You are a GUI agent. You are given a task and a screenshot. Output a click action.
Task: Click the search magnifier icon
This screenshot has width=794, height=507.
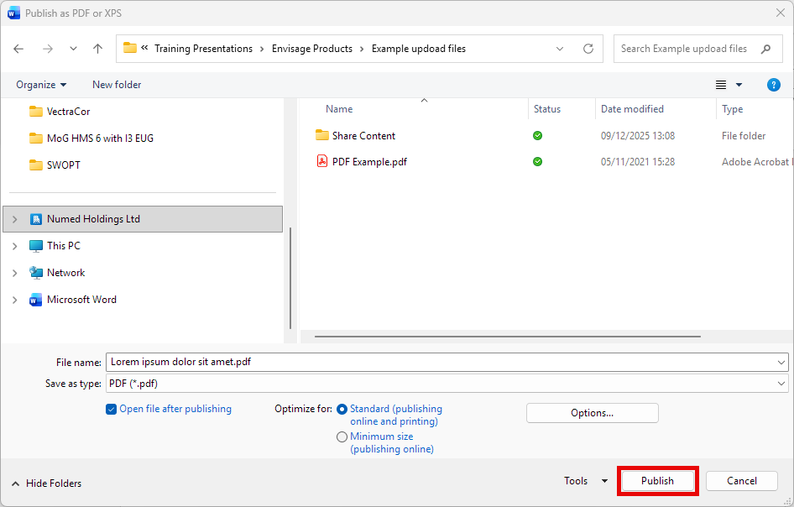765,49
